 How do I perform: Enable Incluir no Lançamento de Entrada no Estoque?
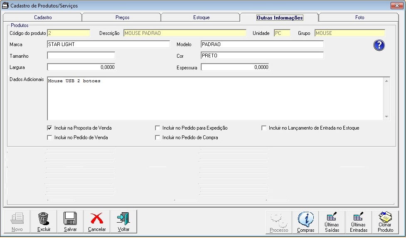point(264,128)
